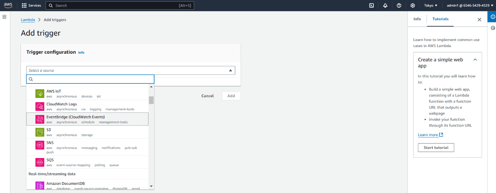Open the Learn more link
This screenshot has height=193, width=496.
428,135
